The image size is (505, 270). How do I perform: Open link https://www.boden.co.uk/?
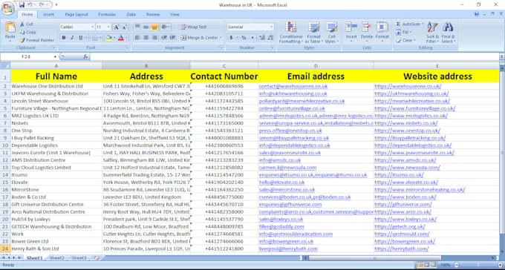[x=405, y=197]
